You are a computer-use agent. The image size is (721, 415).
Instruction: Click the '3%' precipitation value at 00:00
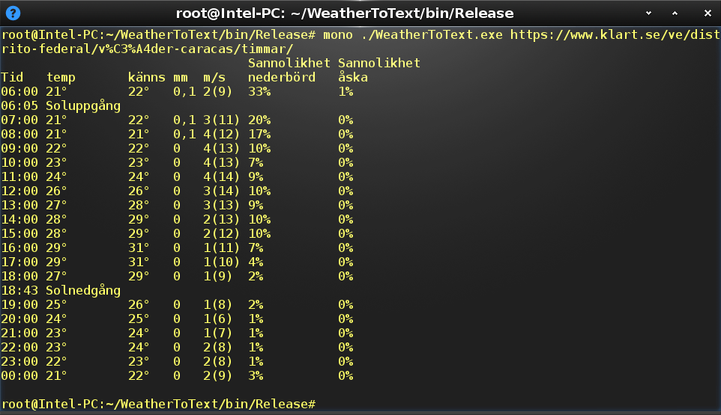pyautogui.click(x=256, y=376)
